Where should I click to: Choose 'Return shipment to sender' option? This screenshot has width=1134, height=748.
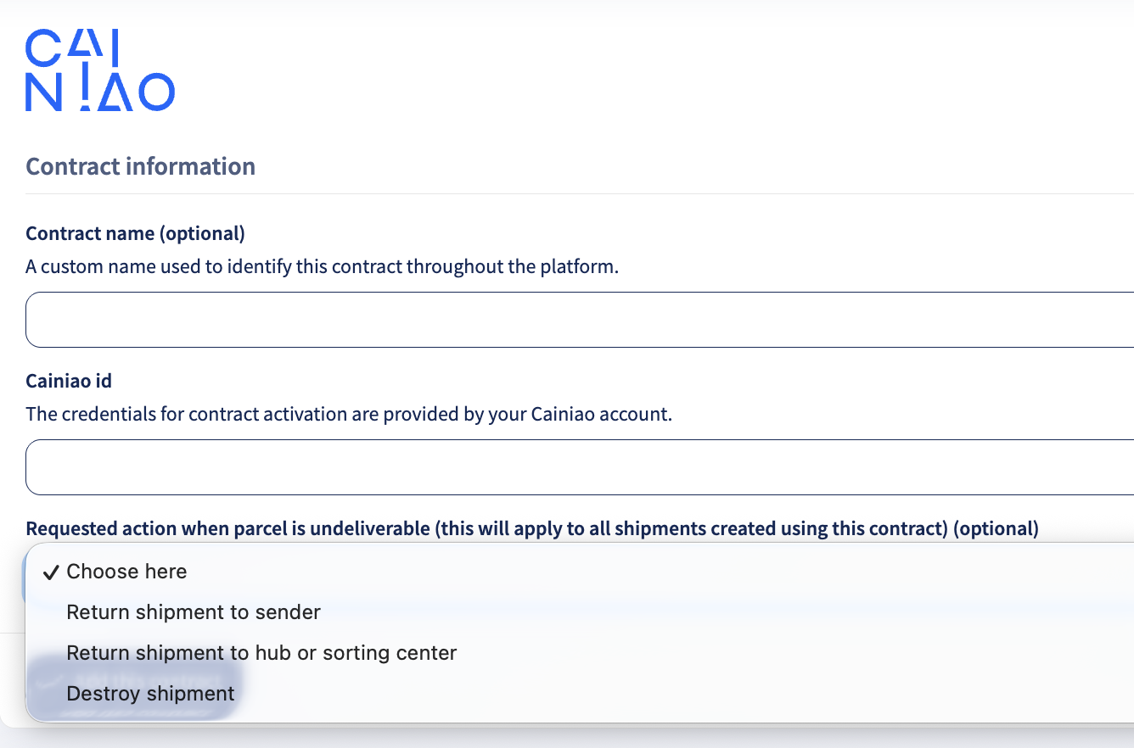tap(580, 612)
